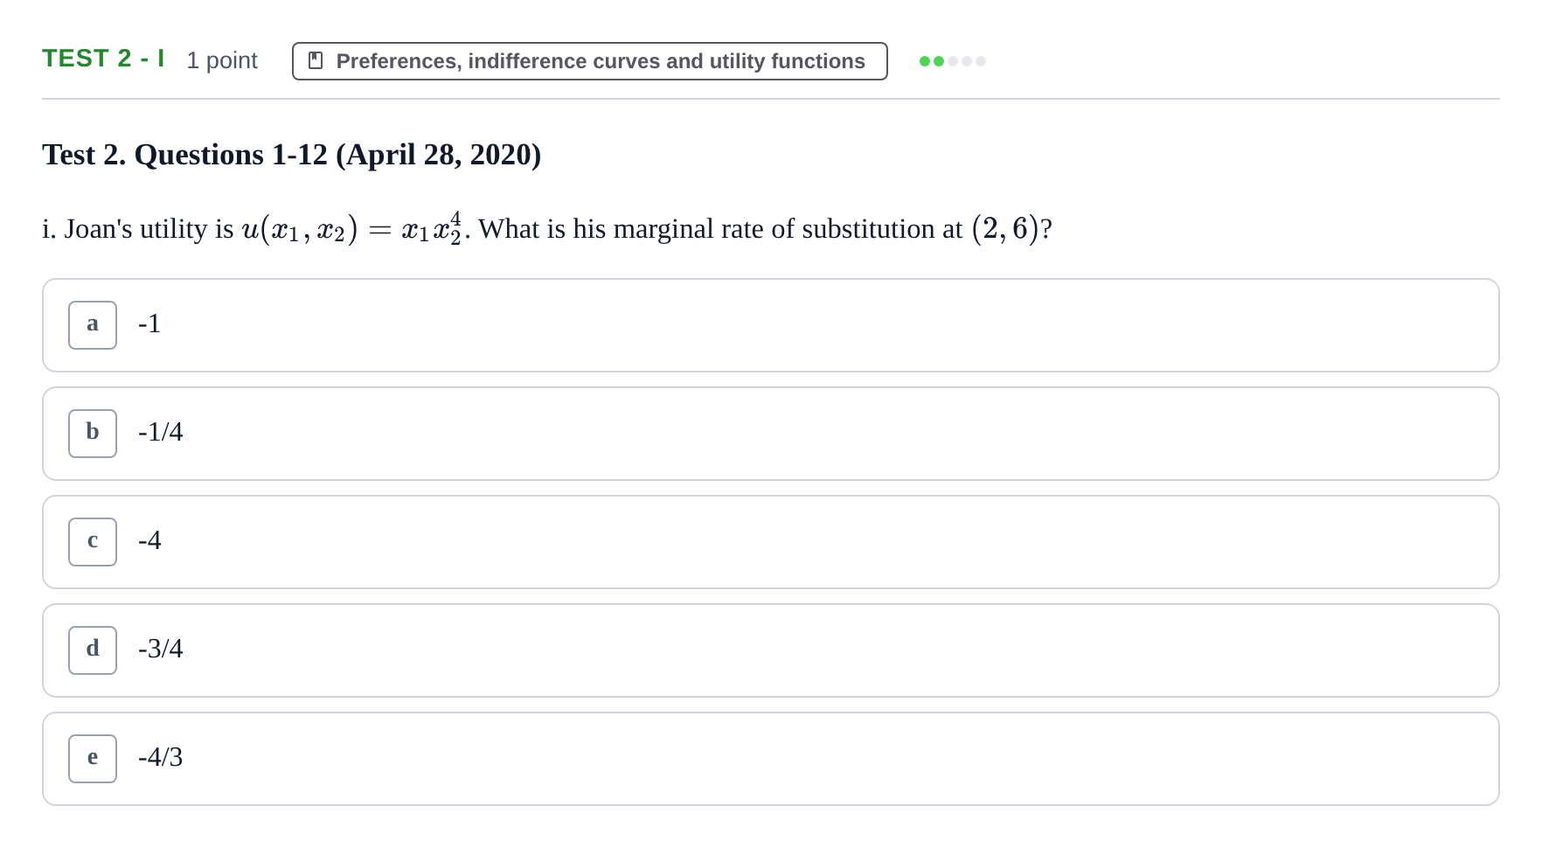The width and height of the screenshot is (1542, 848).
Task: Click the last gray difficulty dot
Action: click(981, 61)
